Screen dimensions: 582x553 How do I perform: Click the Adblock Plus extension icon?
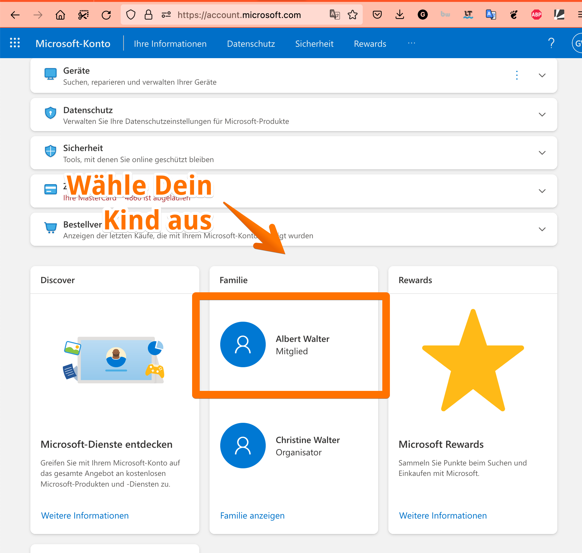537,15
